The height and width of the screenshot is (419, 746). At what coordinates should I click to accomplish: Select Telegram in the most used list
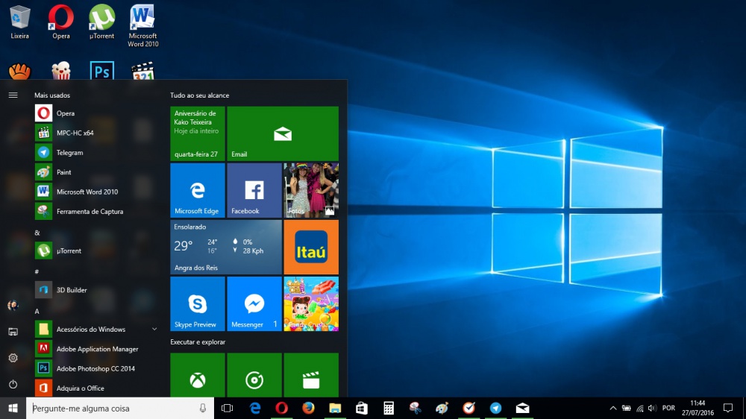[69, 152]
